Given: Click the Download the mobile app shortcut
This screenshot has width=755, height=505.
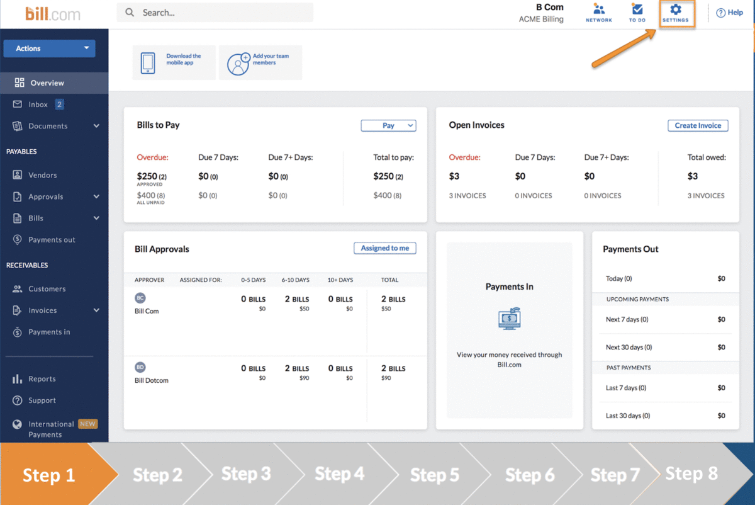Looking at the screenshot, I should point(174,62).
